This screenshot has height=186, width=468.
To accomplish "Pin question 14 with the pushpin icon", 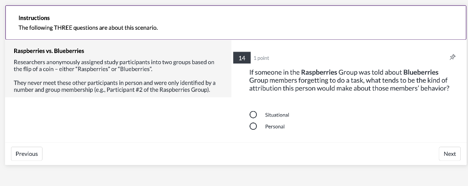I will [x=452, y=58].
